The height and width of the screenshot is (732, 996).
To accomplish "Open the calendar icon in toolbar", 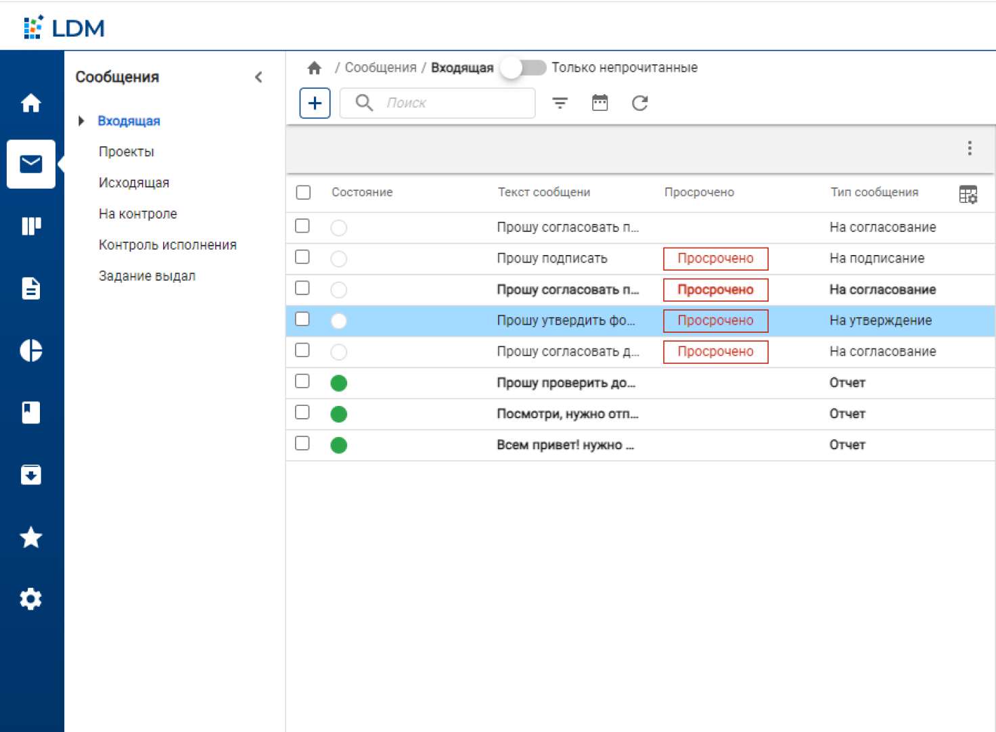I will coord(599,103).
